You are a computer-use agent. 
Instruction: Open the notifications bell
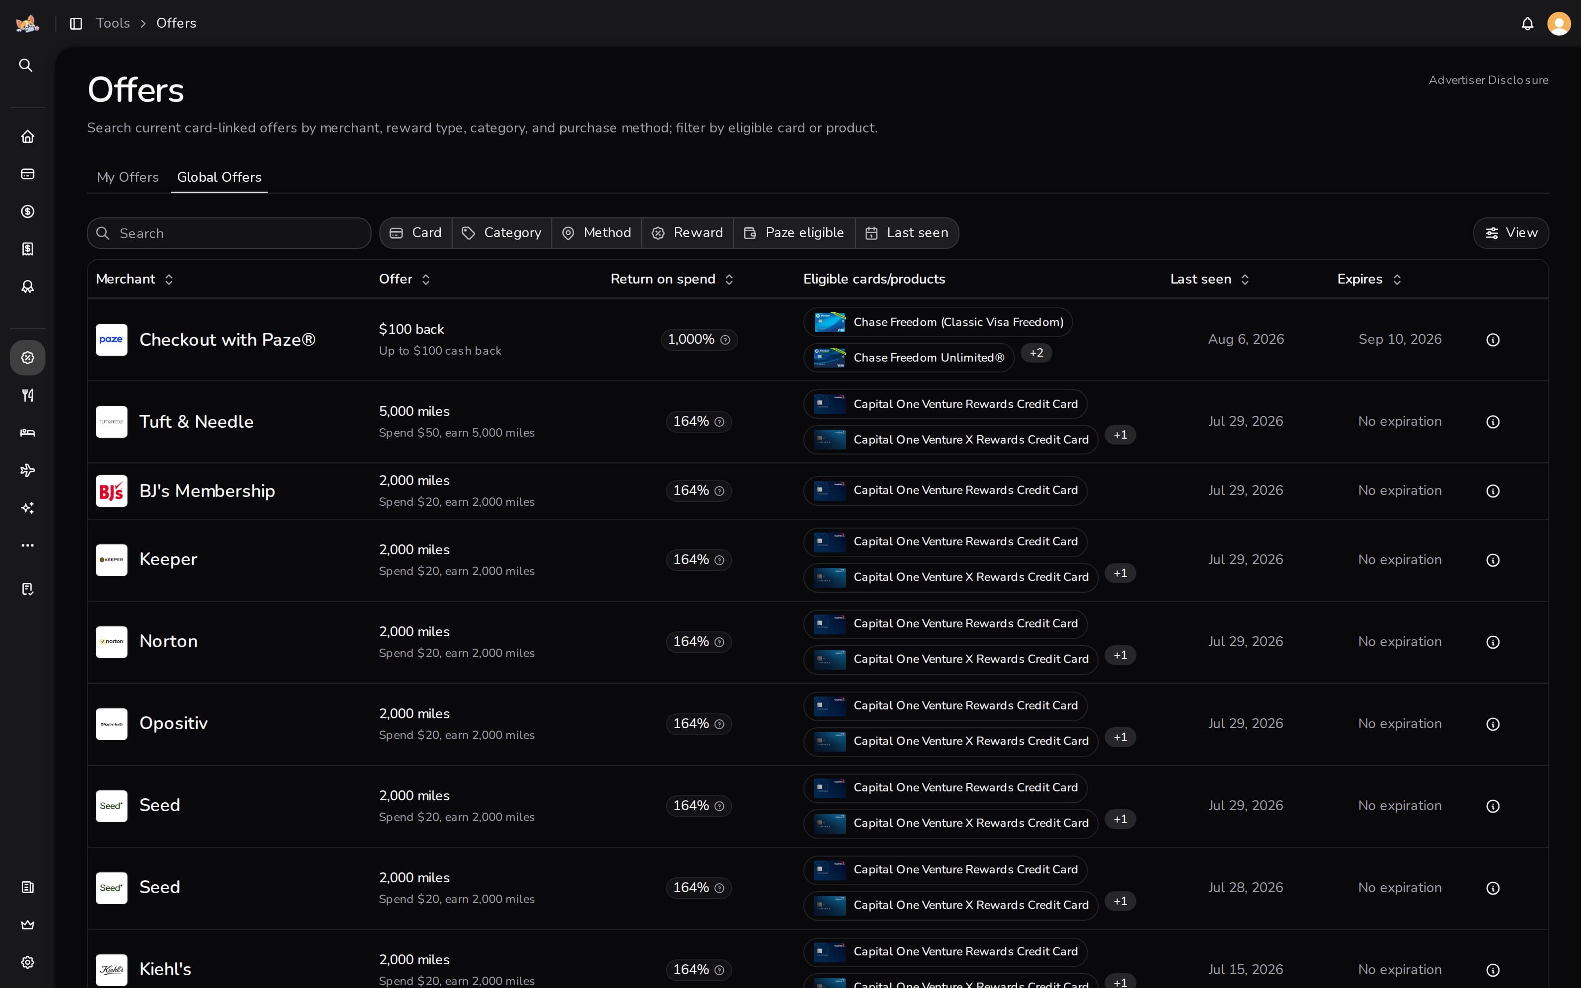pyautogui.click(x=1528, y=24)
